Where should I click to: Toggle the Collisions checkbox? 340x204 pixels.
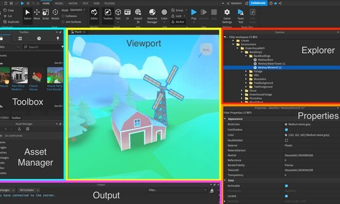(x=63, y=16)
